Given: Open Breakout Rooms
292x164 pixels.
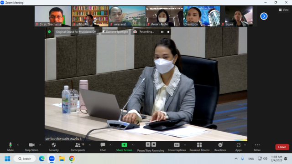Looking at the screenshot, I should [x=199, y=147].
